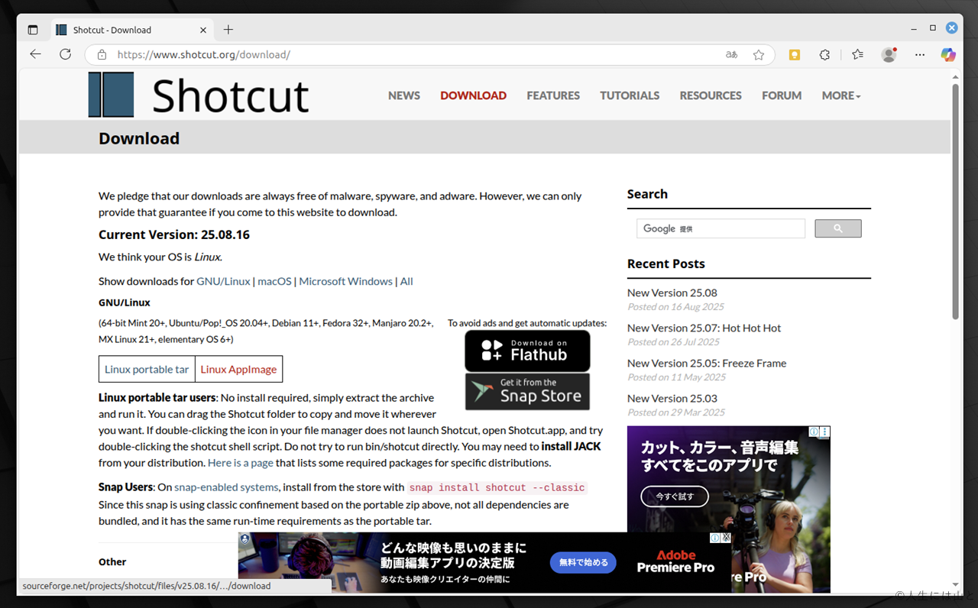Open browser Settings and more menu

[x=920, y=55]
